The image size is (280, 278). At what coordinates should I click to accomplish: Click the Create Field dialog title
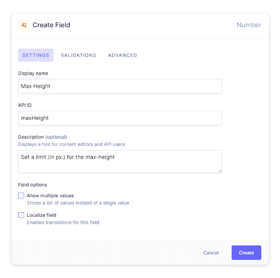[x=51, y=25]
